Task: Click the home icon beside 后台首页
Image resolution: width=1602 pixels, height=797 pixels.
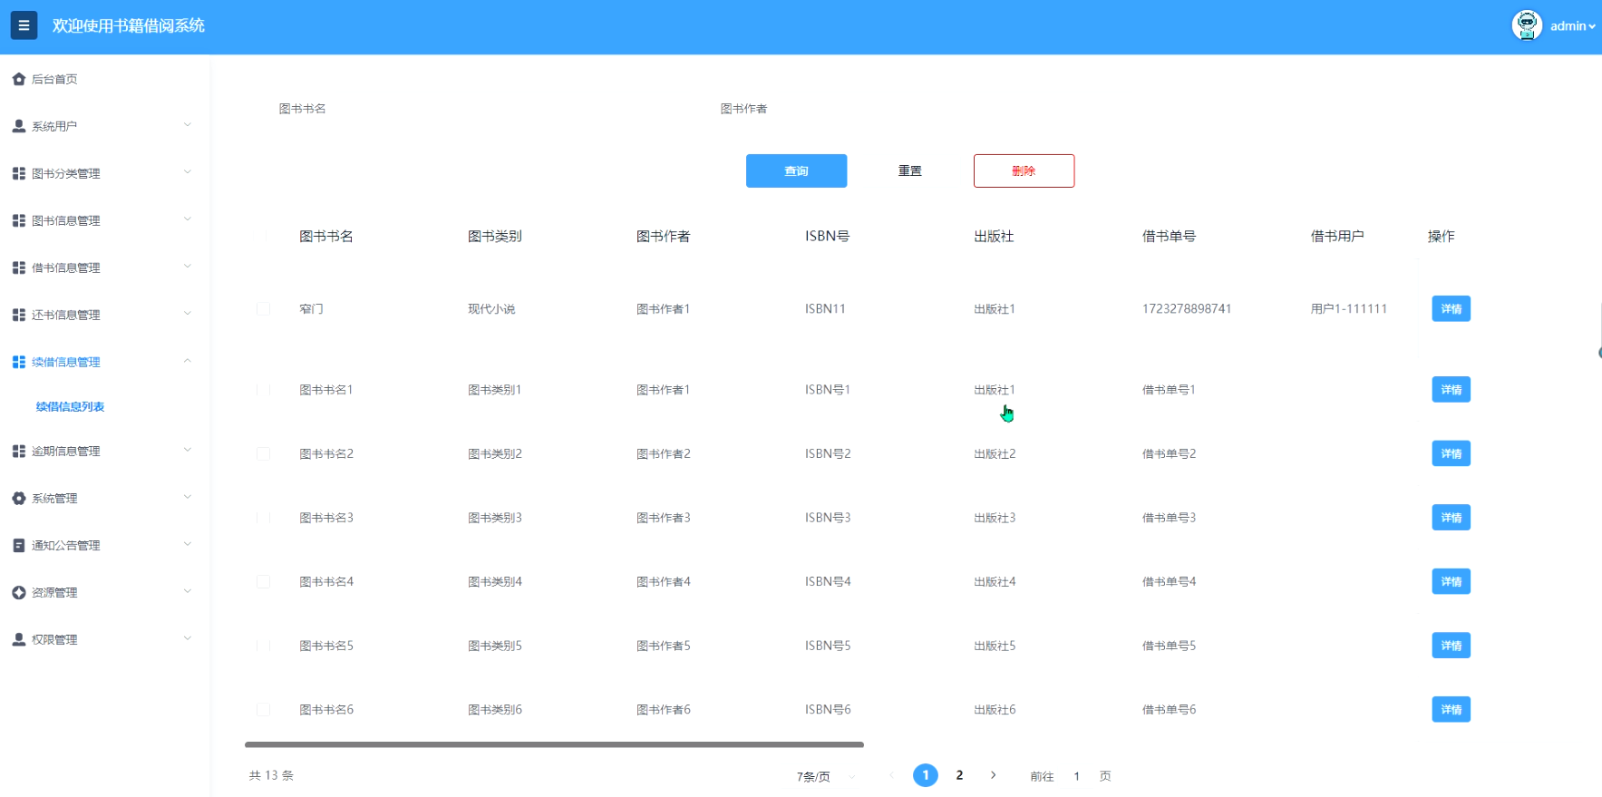Action: click(19, 79)
